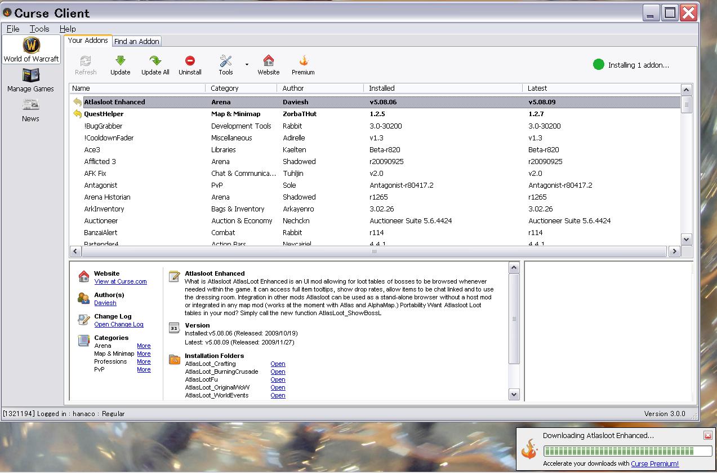Click the Update All toolbar icon
Image resolution: width=717 pixels, height=473 pixels.
pyautogui.click(x=155, y=61)
